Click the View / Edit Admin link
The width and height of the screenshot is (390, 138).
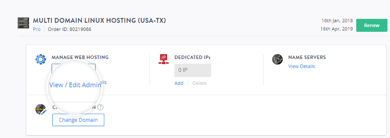(x=75, y=85)
